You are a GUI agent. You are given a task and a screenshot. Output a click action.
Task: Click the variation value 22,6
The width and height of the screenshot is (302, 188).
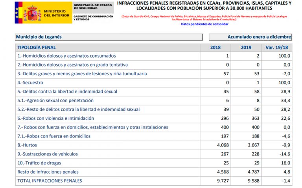285,118
